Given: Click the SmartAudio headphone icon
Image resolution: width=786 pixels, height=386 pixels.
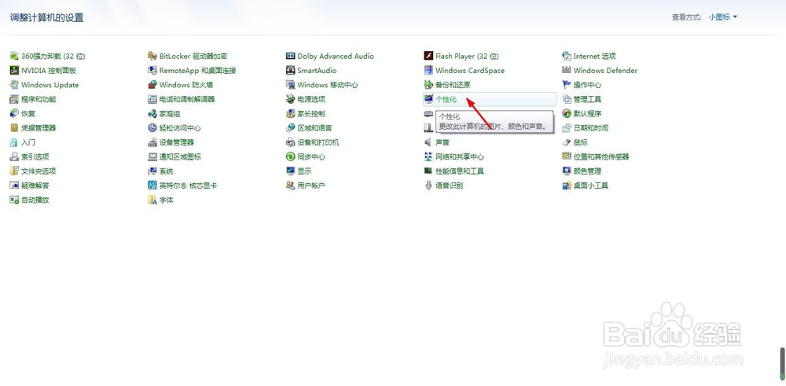Looking at the screenshot, I should point(290,71).
